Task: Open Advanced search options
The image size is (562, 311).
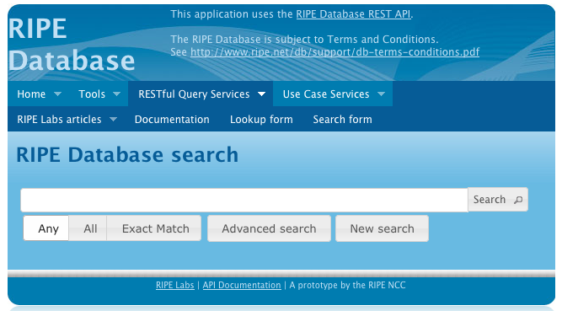Action: pyautogui.click(x=269, y=228)
